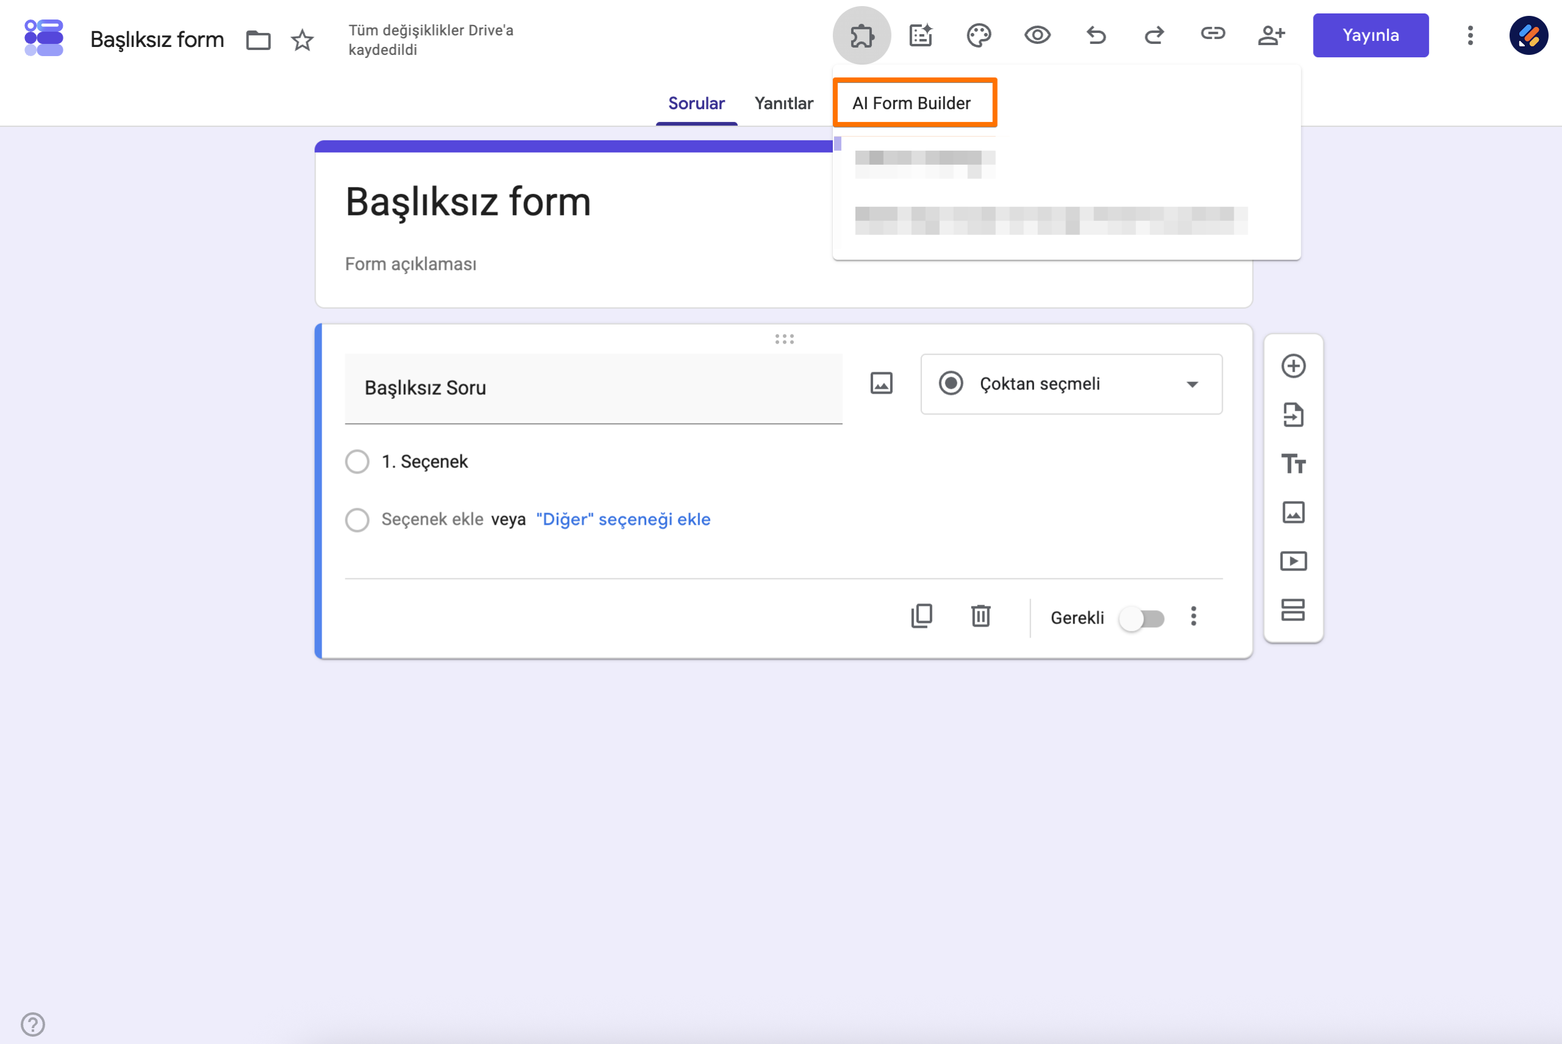The width and height of the screenshot is (1562, 1044).
Task: Click the undo arrow
Action: 1096,35
